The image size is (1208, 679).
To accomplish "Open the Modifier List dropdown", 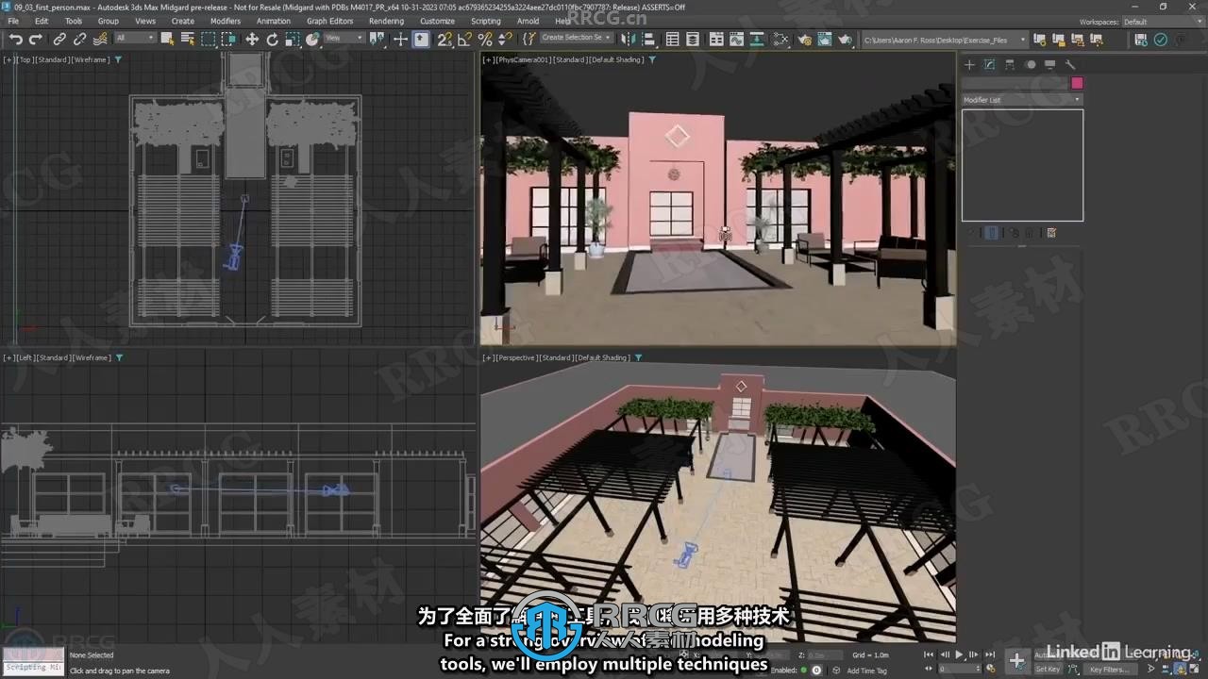I will pyautogui.click(x=1022, y=99).
